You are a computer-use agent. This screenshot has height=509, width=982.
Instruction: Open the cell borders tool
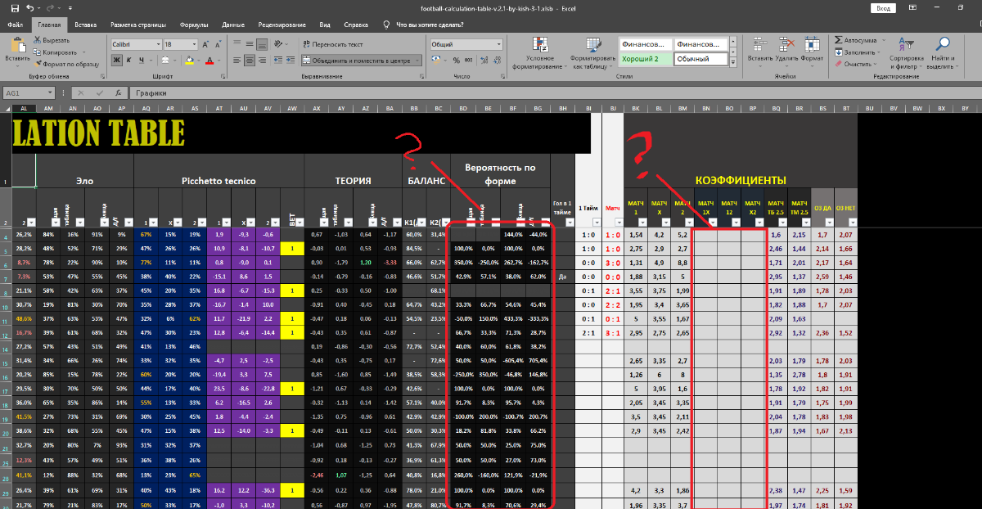[164, 60]
